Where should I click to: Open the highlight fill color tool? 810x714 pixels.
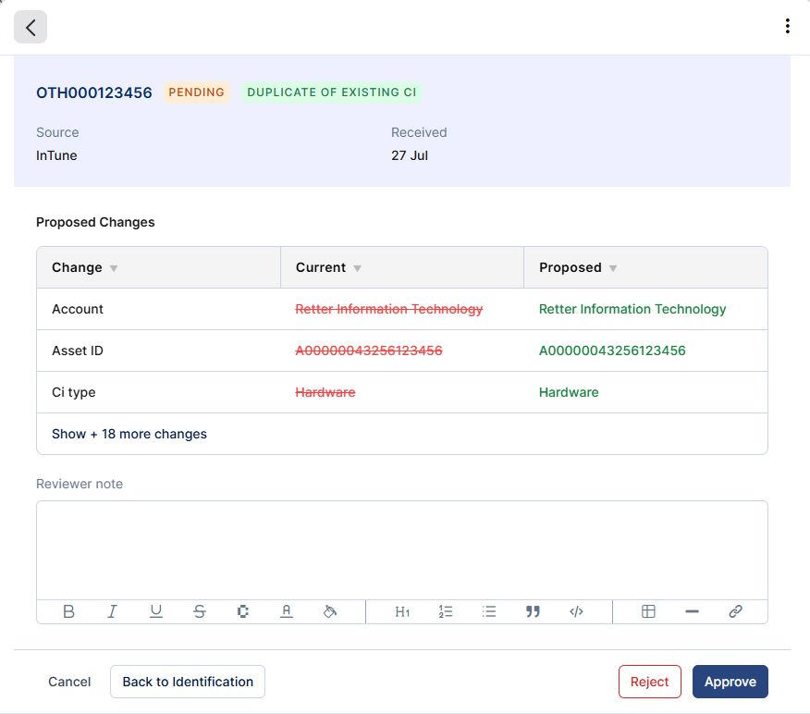coord(329,611)
